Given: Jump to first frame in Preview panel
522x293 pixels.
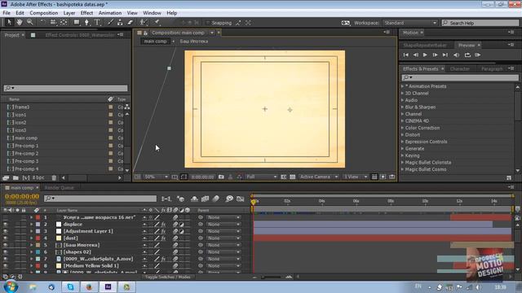Looking at the screenshot, I should coord(406,55).
